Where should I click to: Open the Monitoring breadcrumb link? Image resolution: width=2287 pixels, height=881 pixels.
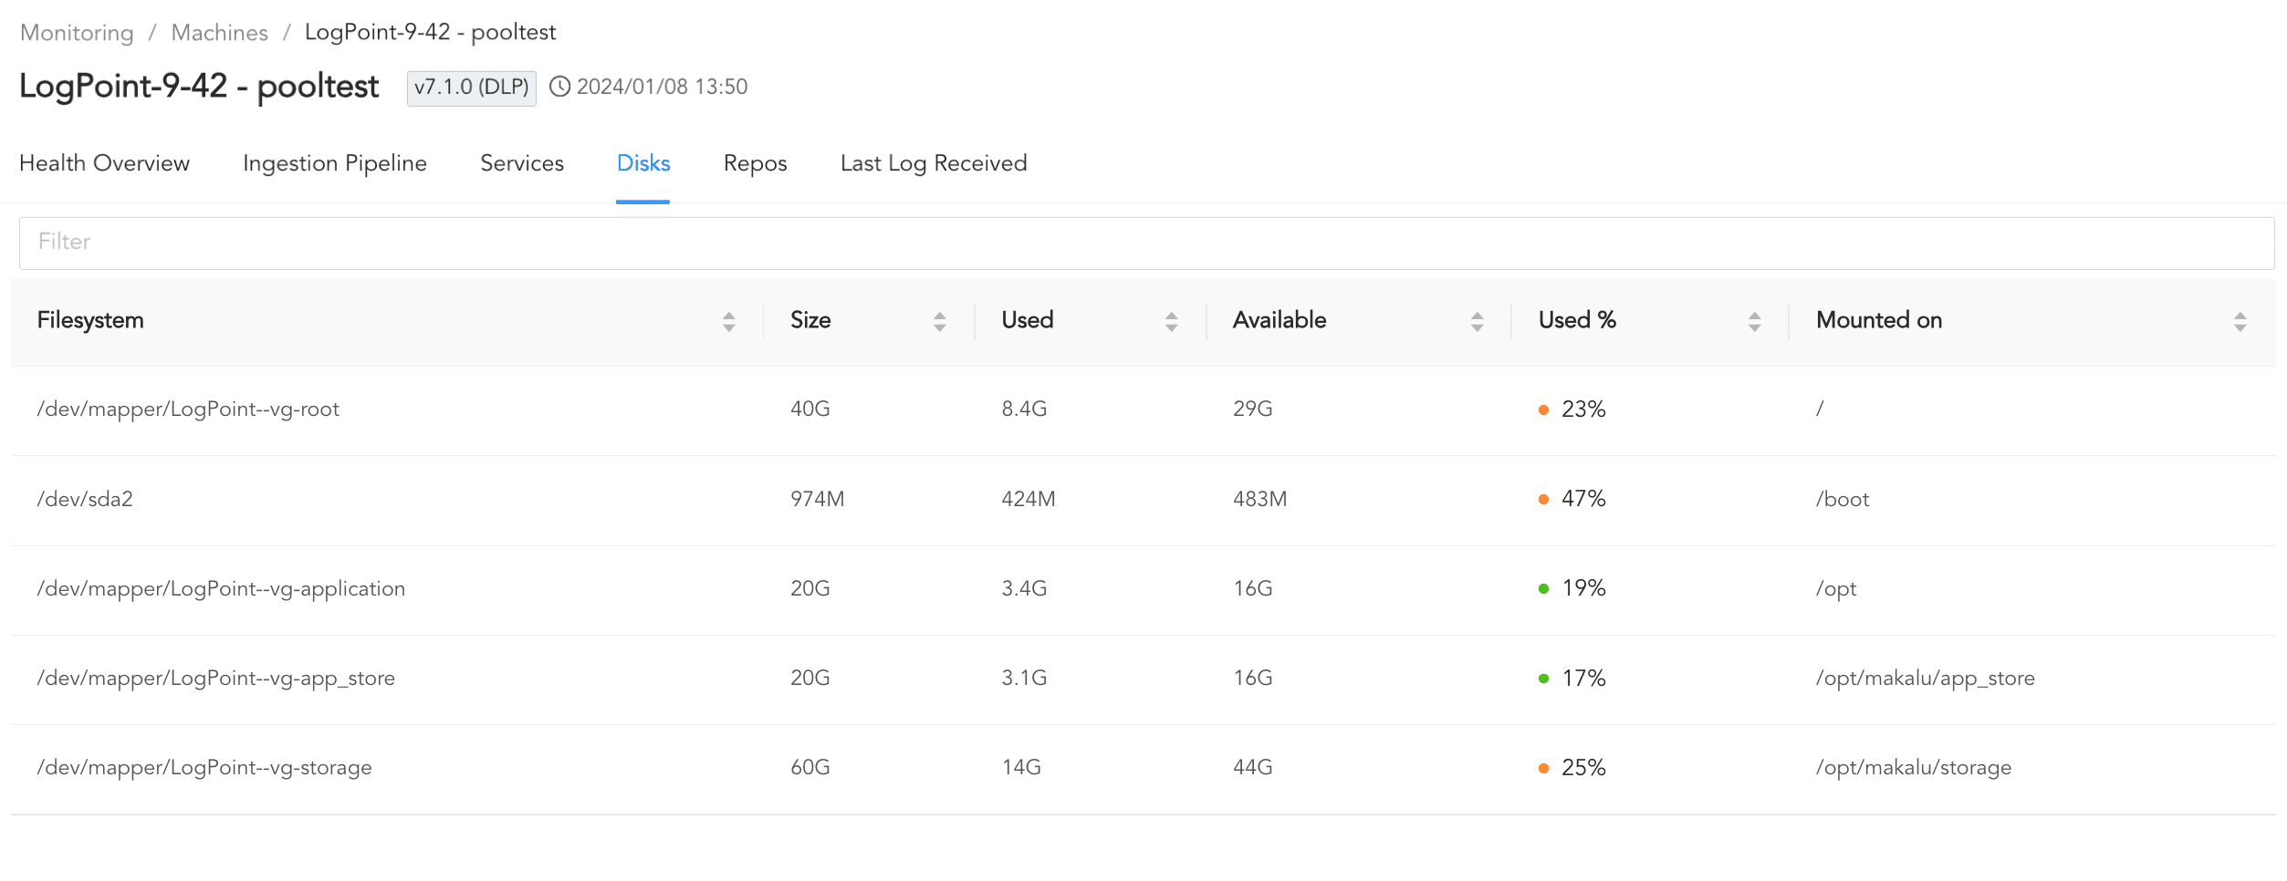click(x=77, y=32)
